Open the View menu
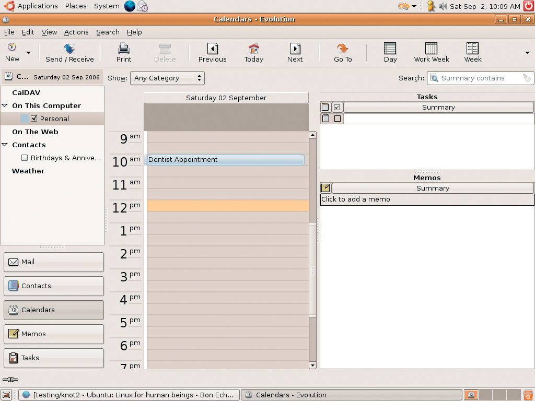This screenshot has width=535, height=401. point(49,32)
